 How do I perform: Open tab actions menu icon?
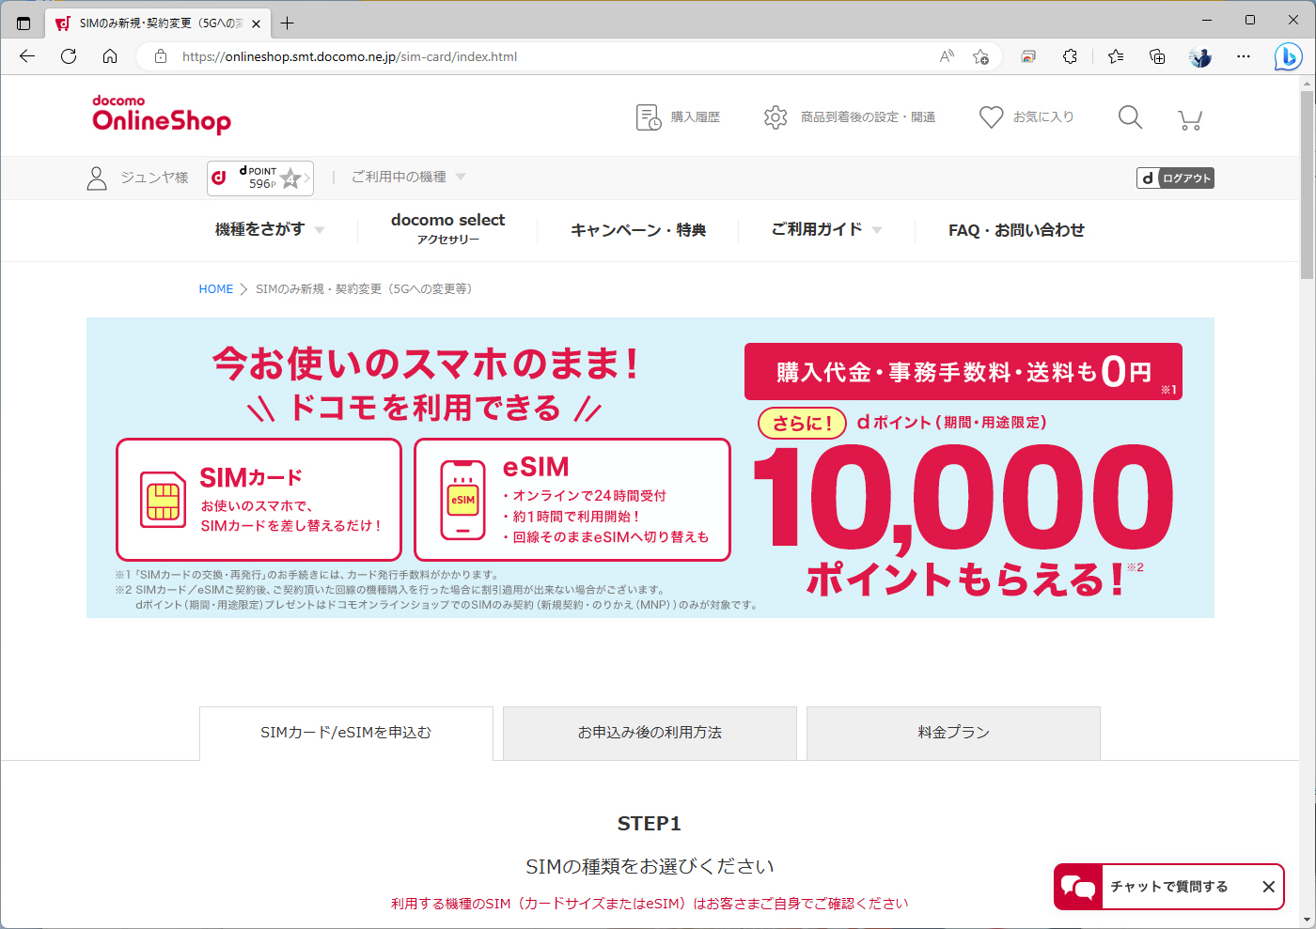point(23,23)
